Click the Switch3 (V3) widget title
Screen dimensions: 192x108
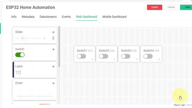click(x=129, y=51)
